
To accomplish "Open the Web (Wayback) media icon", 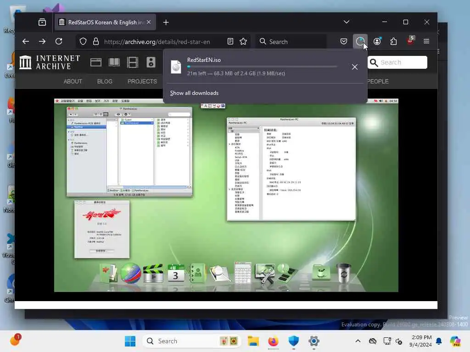I will [96, 62].
